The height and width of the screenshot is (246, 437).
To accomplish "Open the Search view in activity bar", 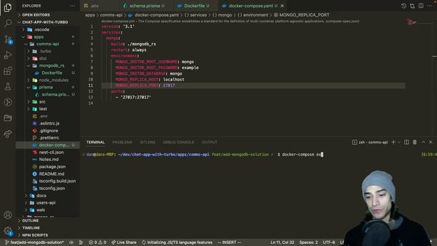I will tap(8, 23).
